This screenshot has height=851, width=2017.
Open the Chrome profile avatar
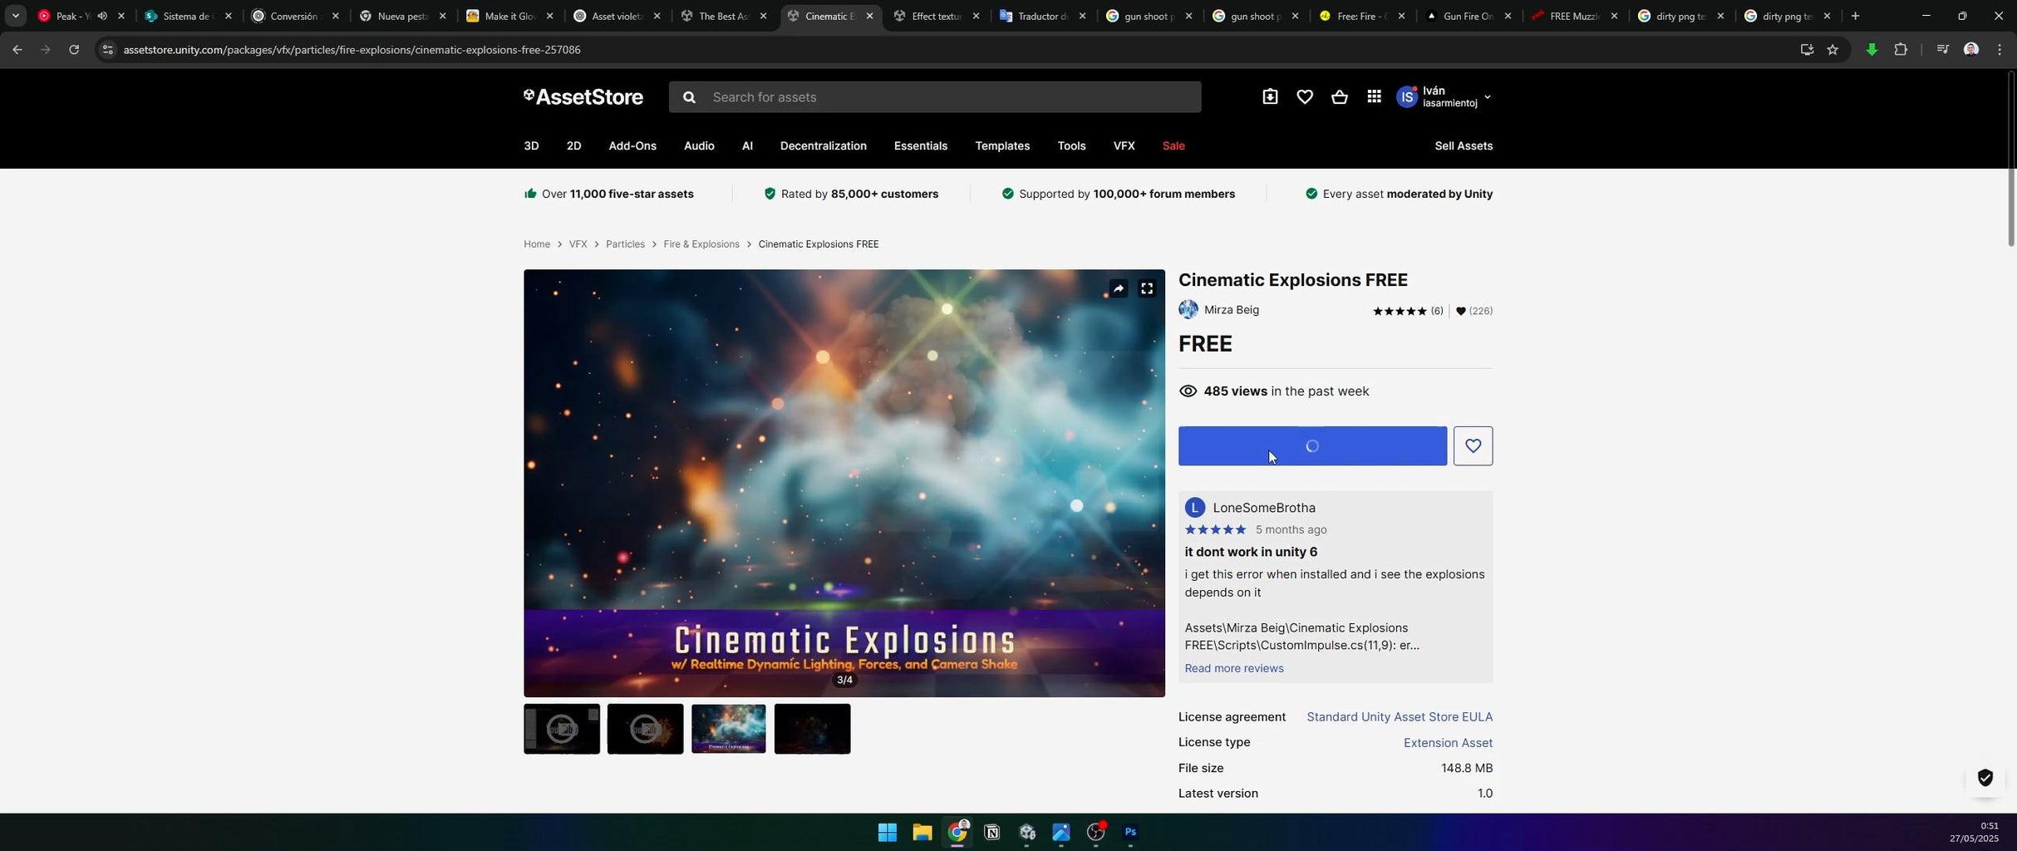pyautogui.click(x=1970, y=50)
